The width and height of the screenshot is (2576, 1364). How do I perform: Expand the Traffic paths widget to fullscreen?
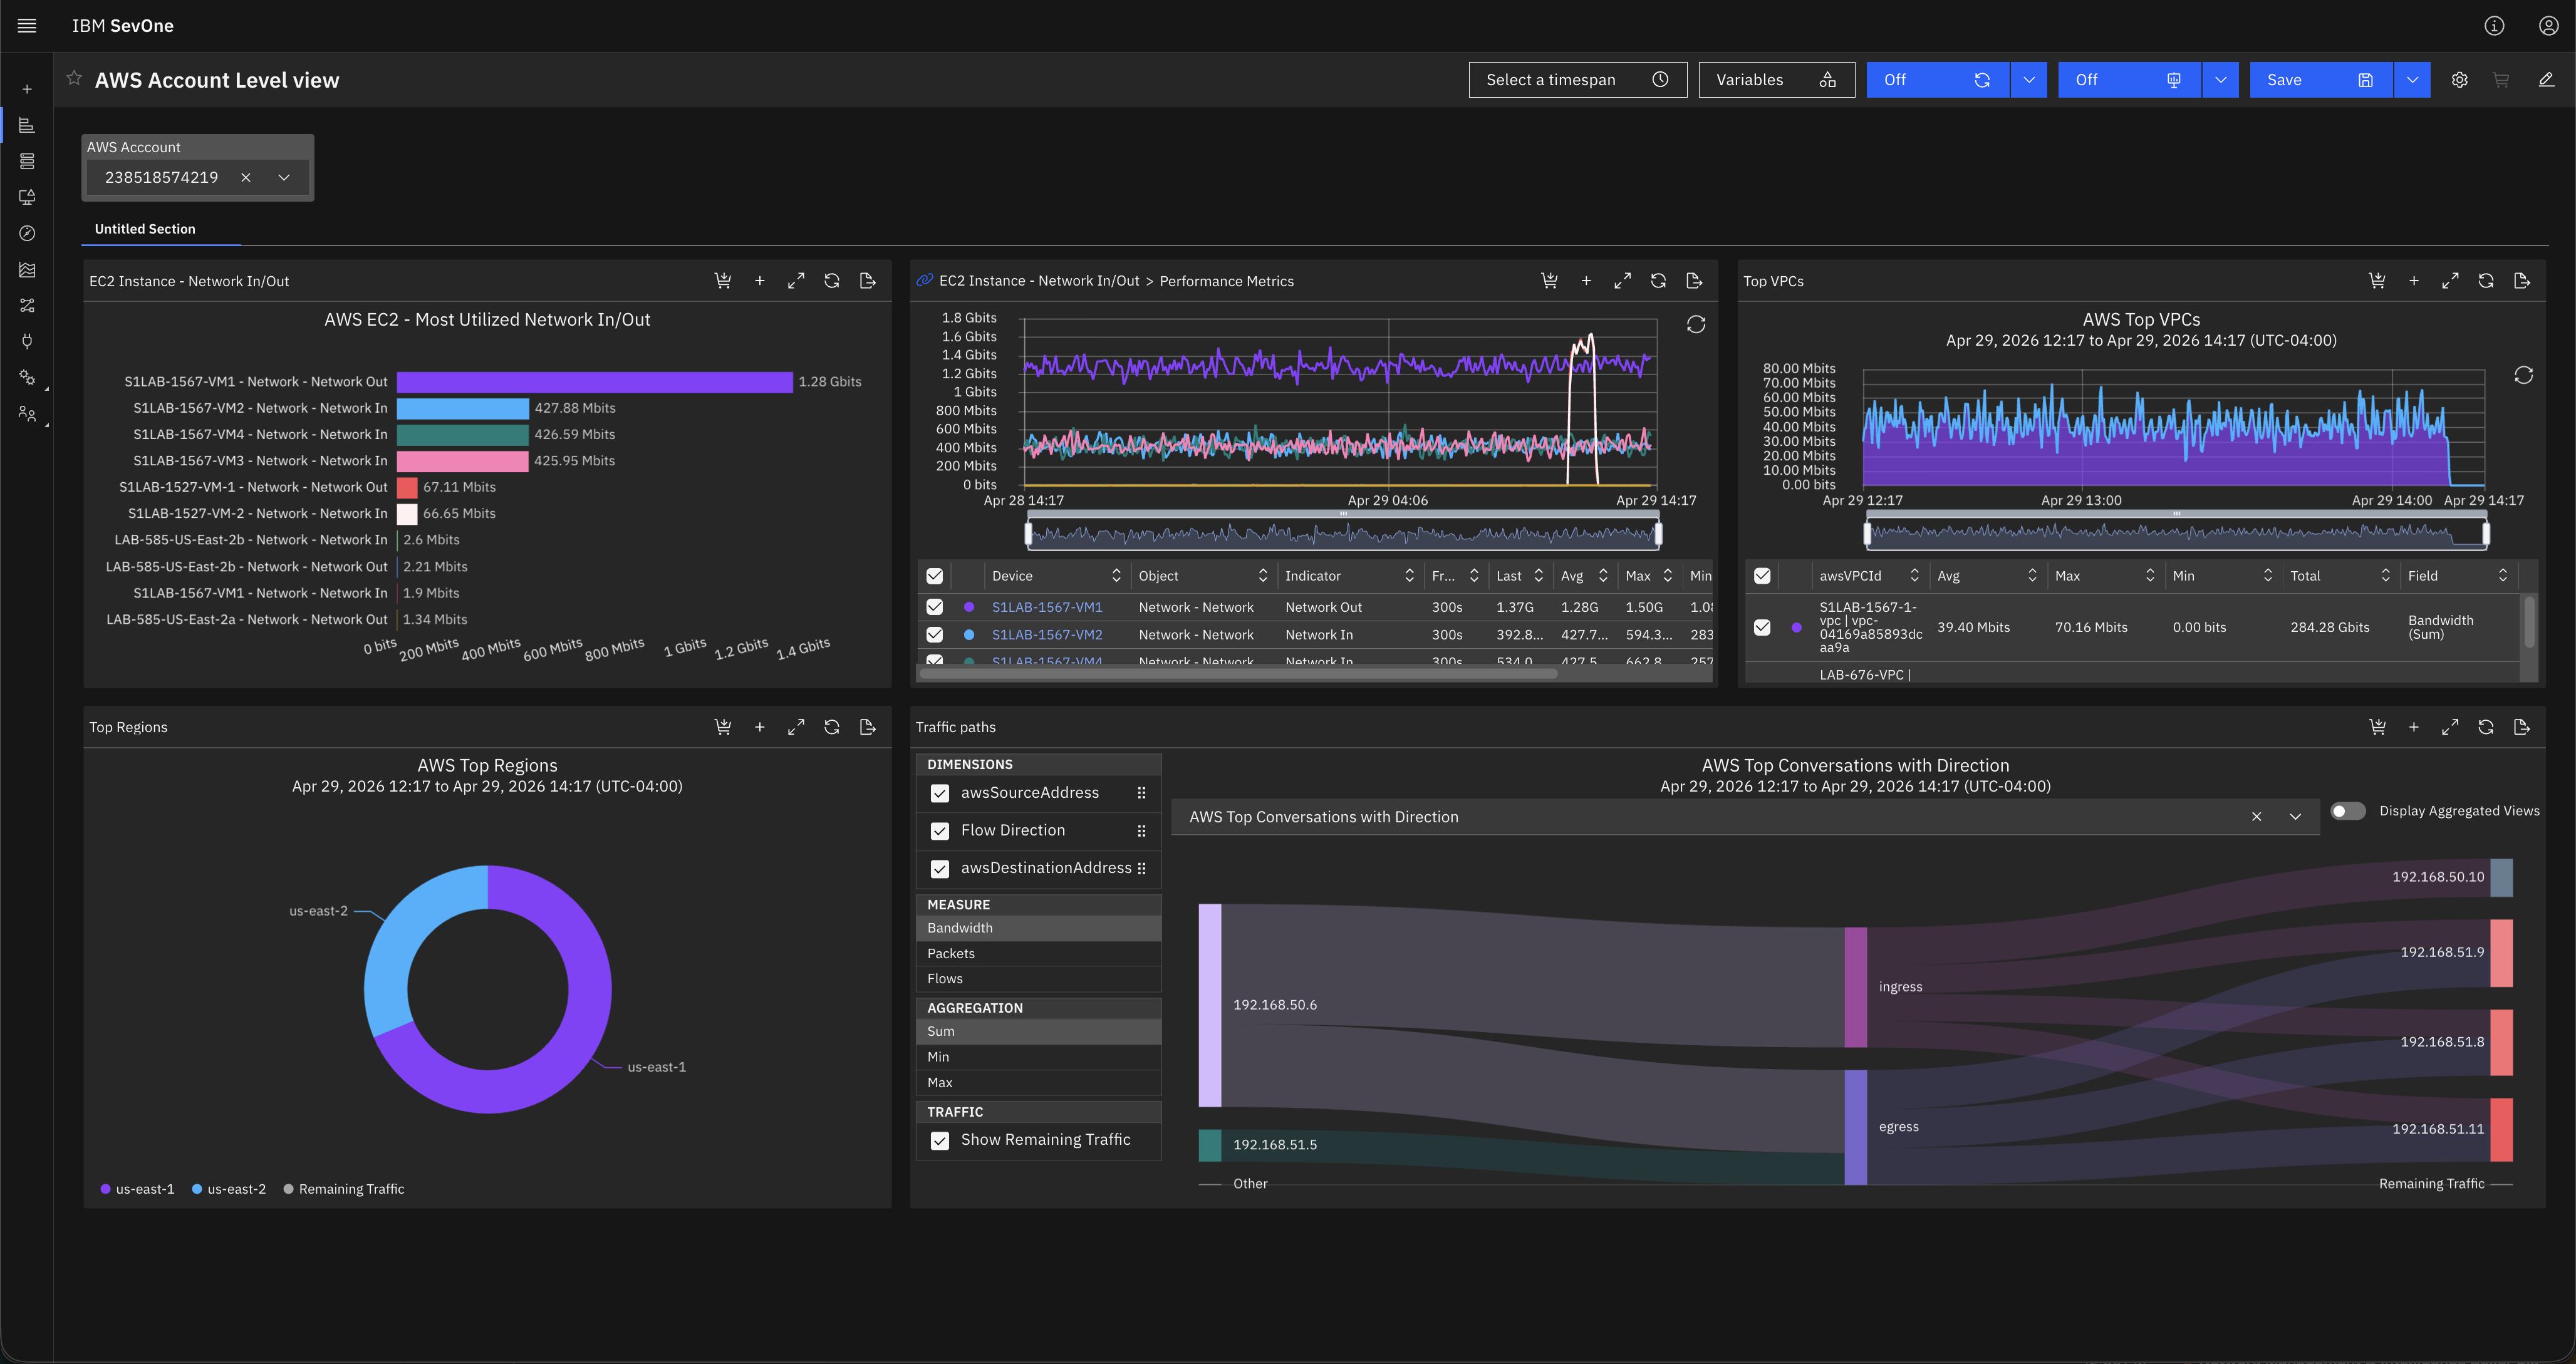tap(2450, 727)
